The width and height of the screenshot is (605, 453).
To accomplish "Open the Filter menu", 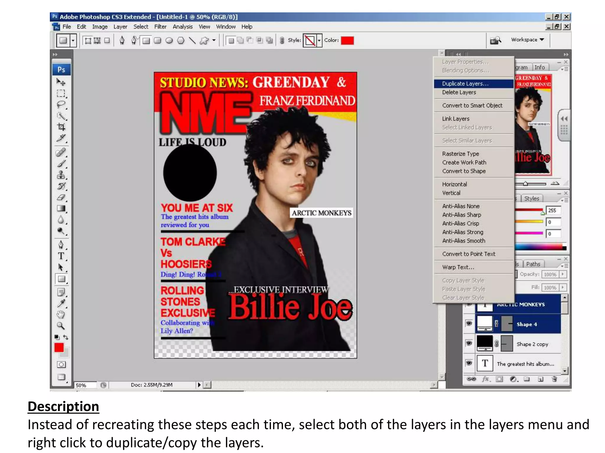I will click(x=160, y=27).
